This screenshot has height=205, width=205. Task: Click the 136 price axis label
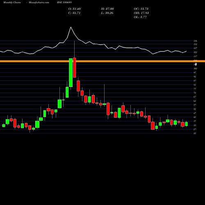tap(195, 41)
